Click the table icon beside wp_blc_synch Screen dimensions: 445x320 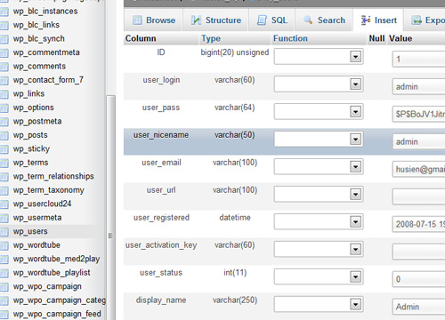coord(4,39)
